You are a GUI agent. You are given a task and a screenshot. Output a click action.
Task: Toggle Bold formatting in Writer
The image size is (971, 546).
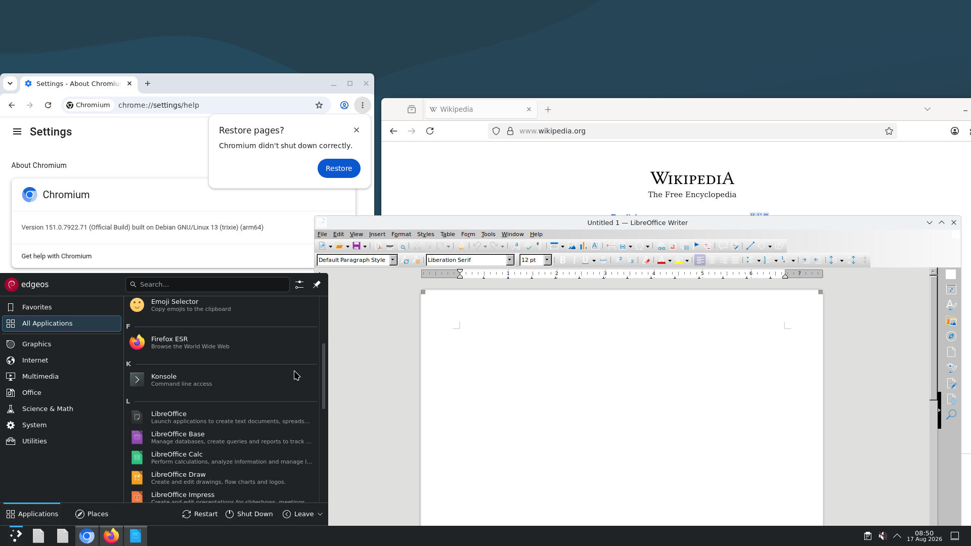(x=562, y=260)
